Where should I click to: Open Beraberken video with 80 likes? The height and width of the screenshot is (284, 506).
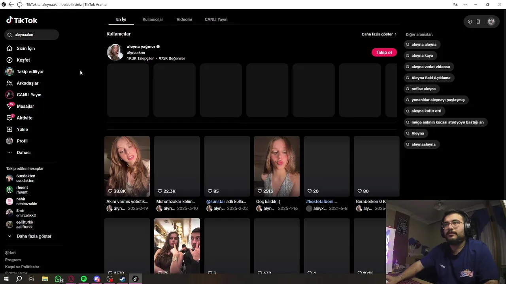(376, 166)
